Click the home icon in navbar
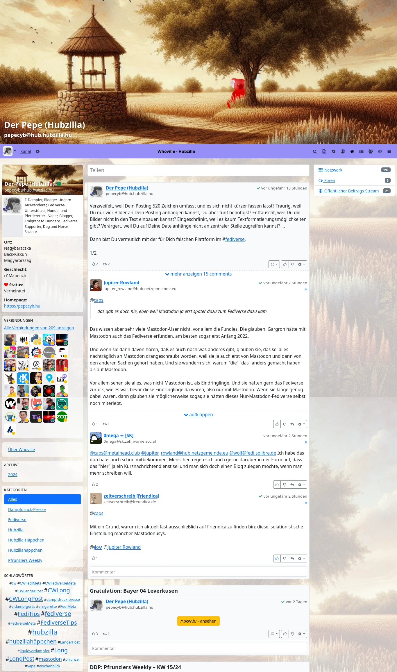397x672 pixels. pyautogui.click(x=352, y=151)
